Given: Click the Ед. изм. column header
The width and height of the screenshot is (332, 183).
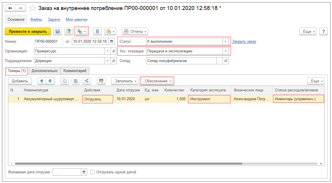Looking at the screenshot, I should click(152, 90).
